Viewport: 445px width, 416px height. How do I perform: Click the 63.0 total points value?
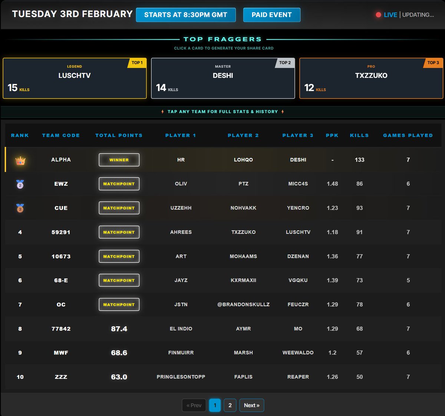(119, 377)
